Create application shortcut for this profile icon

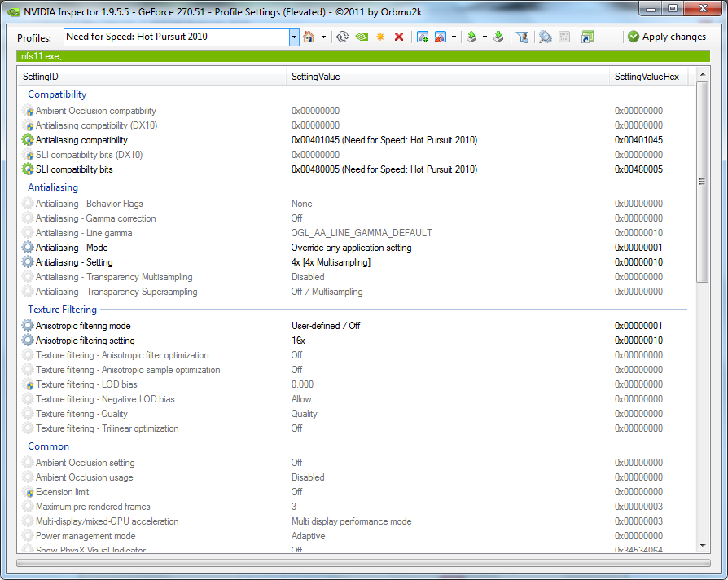pos(588,37)
